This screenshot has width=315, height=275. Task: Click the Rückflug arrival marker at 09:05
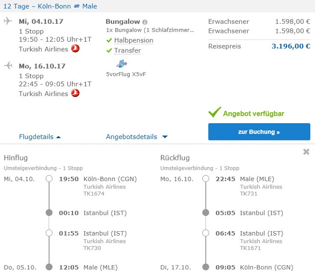click(205, 267)
